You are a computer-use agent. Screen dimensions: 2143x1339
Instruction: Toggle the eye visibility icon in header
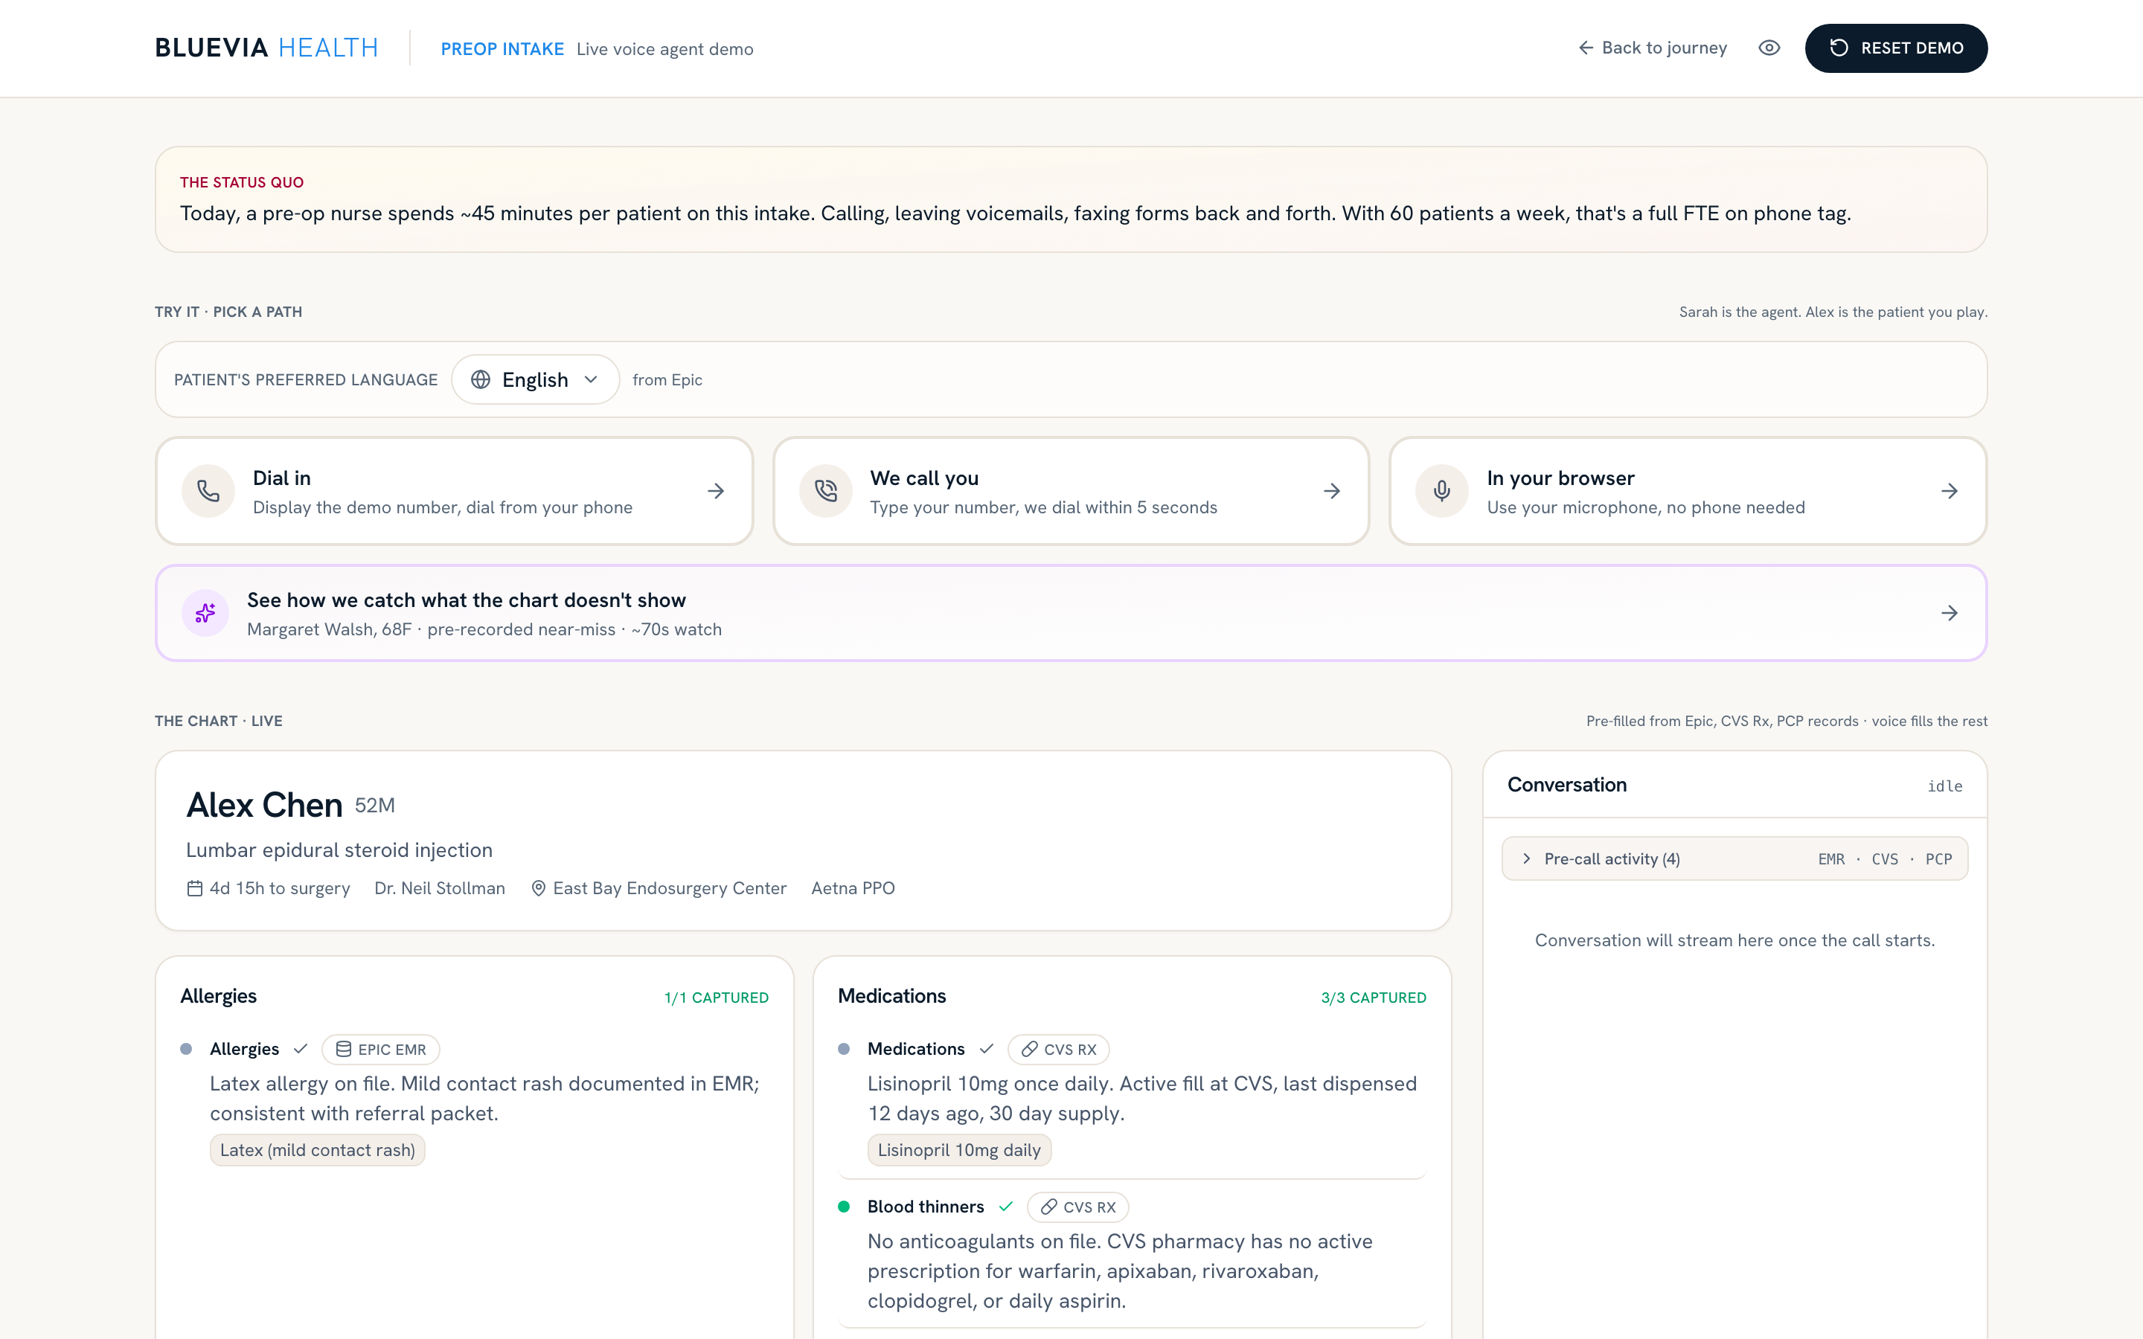[1769, 48]
